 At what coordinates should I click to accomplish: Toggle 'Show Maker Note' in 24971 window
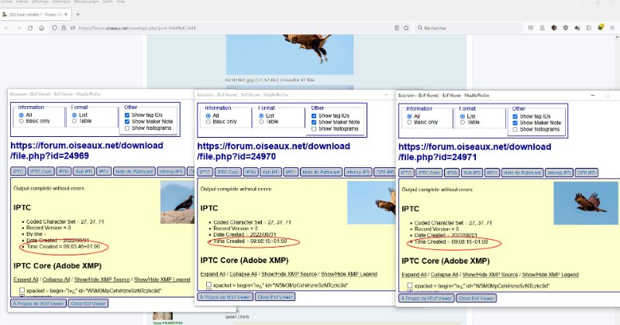pyautogui.click(x=515, y=123)
